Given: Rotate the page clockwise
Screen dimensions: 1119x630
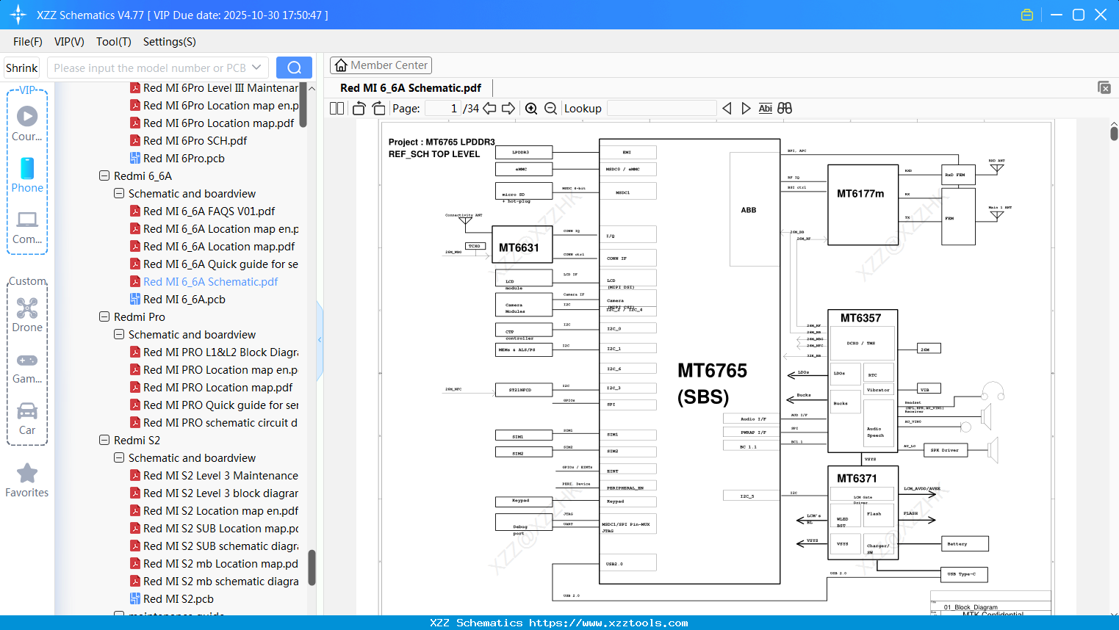Looking at the screenshot, I should click(378, 108).
